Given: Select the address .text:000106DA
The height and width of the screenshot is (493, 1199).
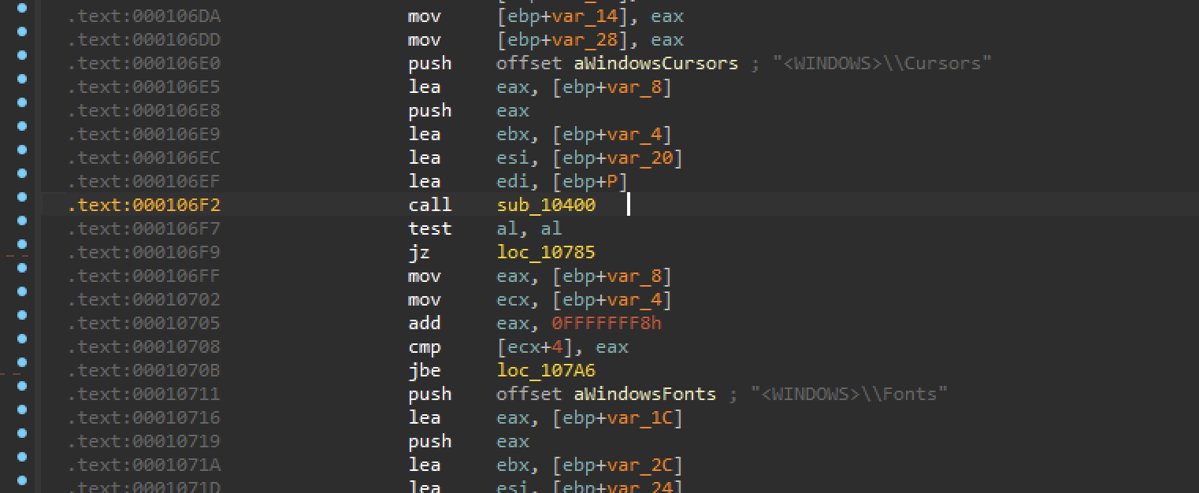Looking at the screenshot, I should 144,17.
